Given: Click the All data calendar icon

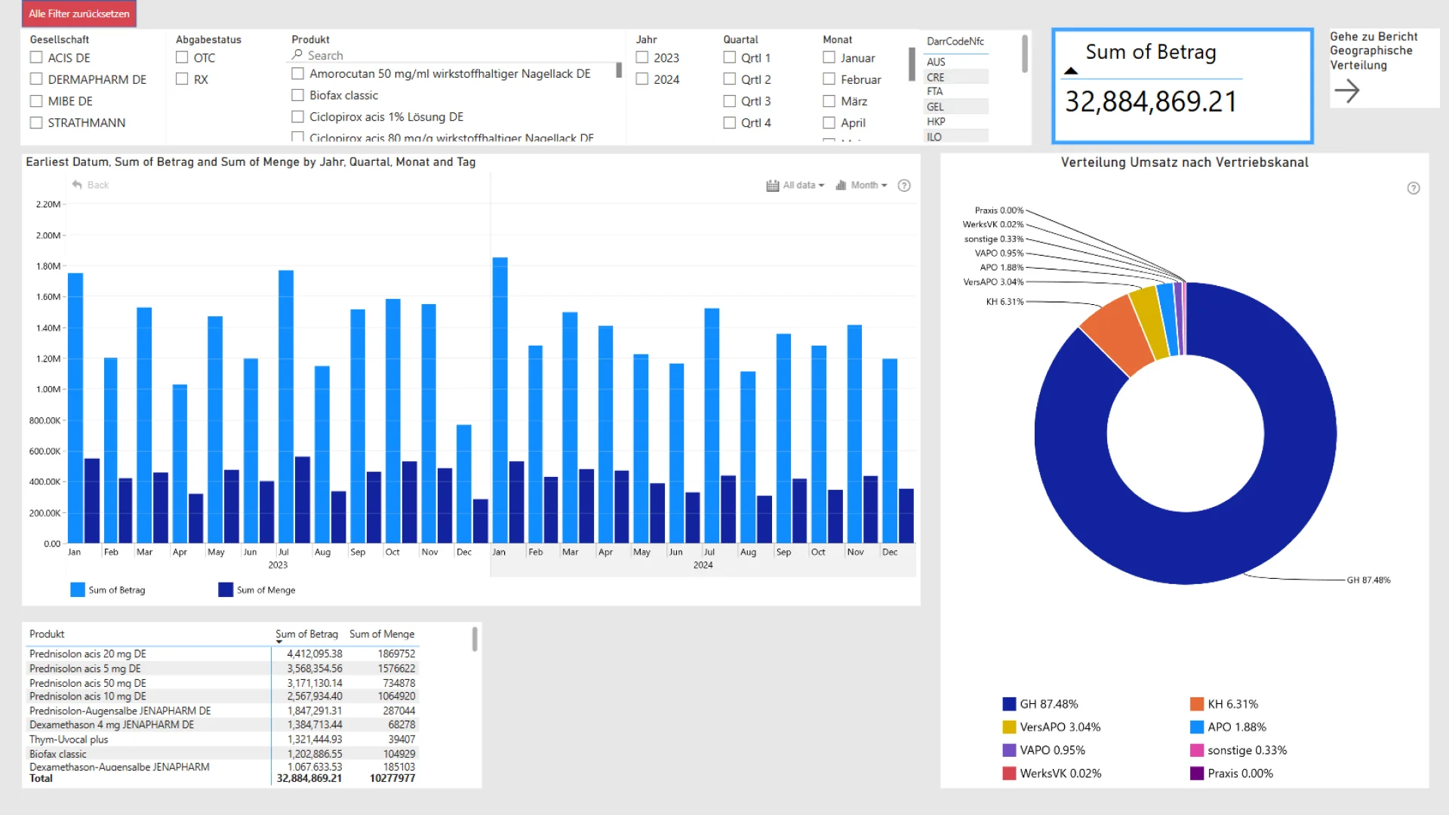Looking at the screenshot, I should (x=772, y=186).
